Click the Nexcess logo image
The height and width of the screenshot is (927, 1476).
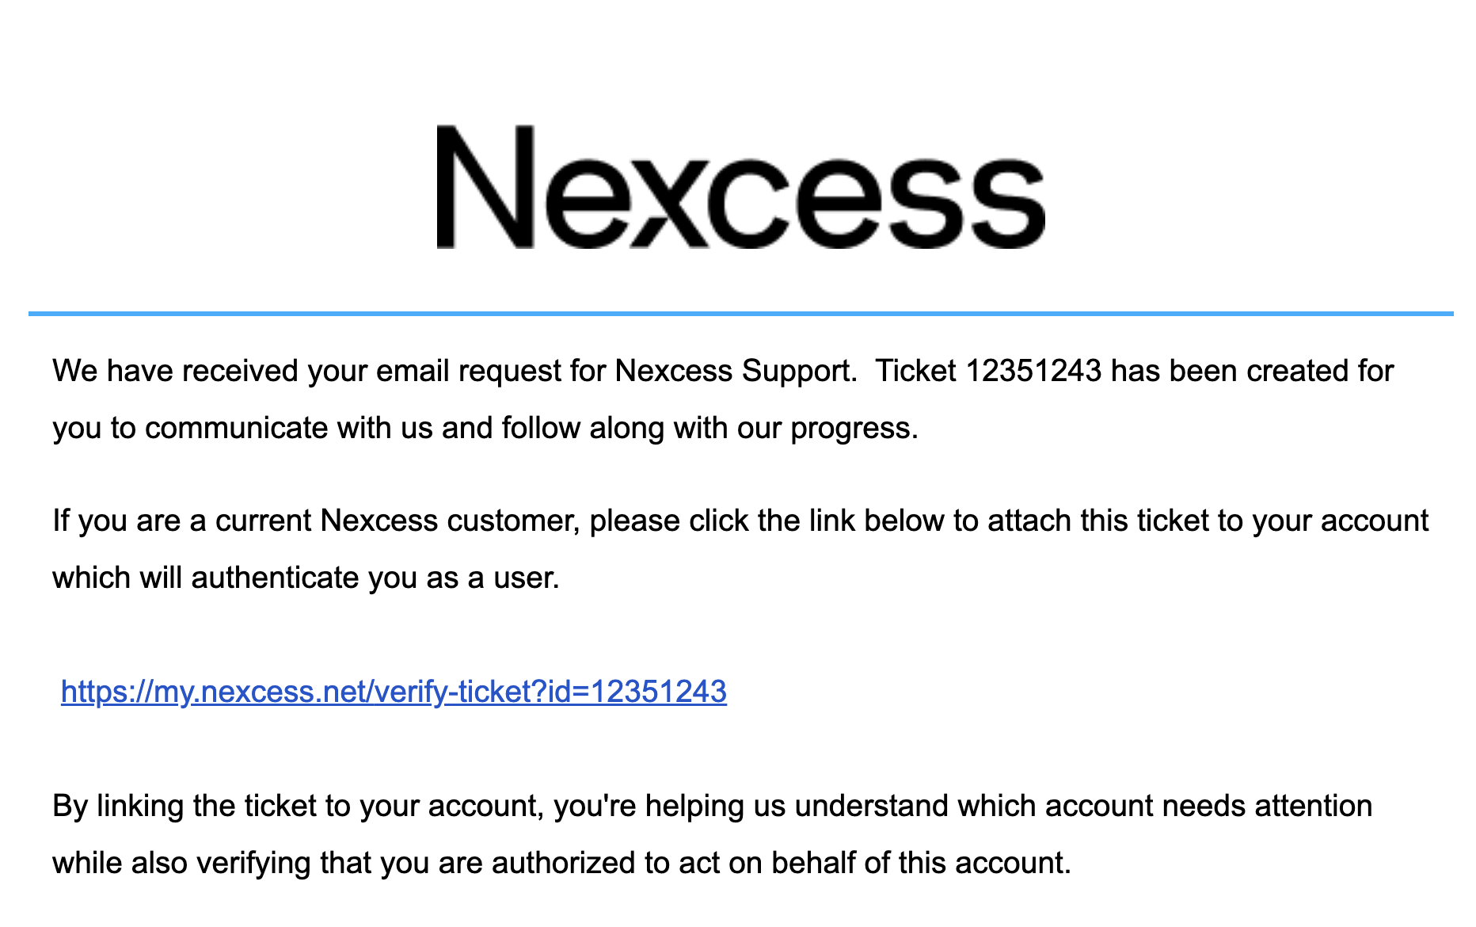coord(740,187)
